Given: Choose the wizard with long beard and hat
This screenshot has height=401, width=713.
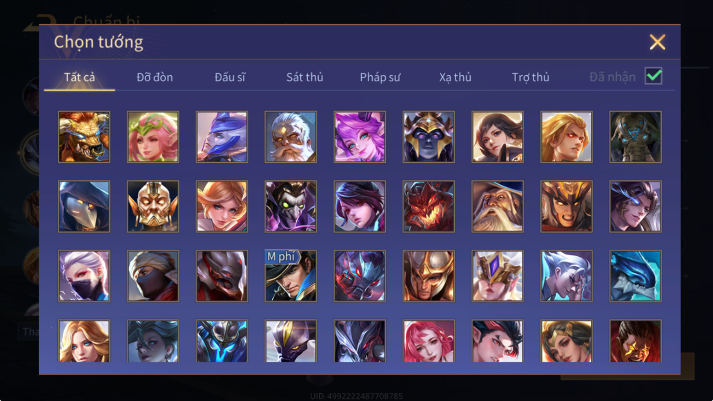Looking at the screenshot, I should [x=498, y=207].
